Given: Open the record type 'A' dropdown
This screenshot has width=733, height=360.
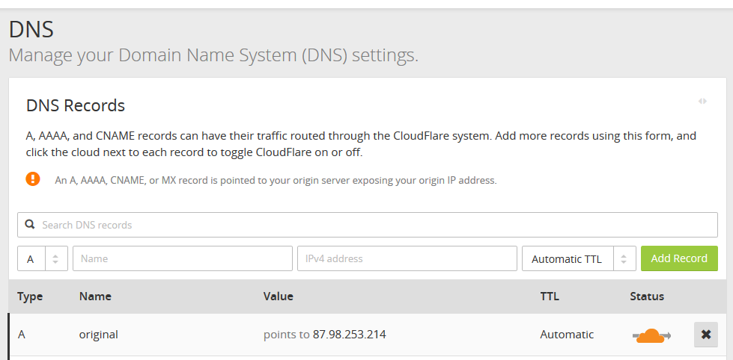Looking at the screenshot, I should pos(31,259).
